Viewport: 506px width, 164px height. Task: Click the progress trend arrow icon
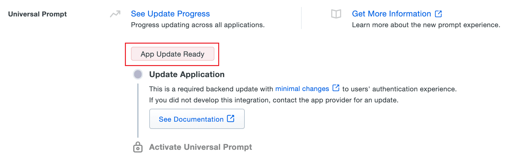point(115,14)
